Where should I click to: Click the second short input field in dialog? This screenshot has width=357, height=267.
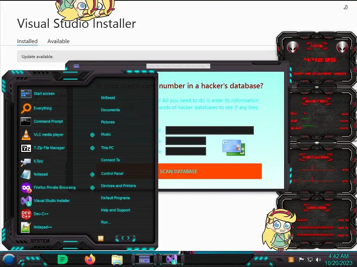coord(185,141)
